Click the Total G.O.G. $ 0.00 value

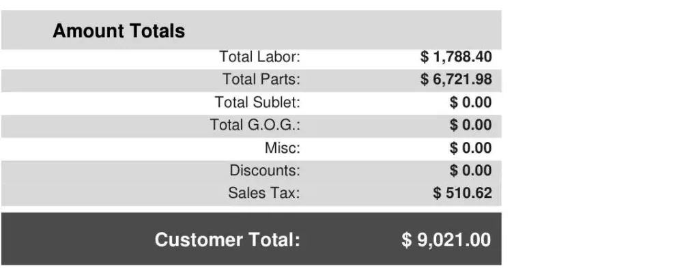(471, 125)
